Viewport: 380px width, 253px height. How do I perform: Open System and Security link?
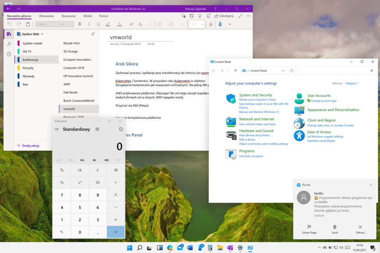(256, 95)
